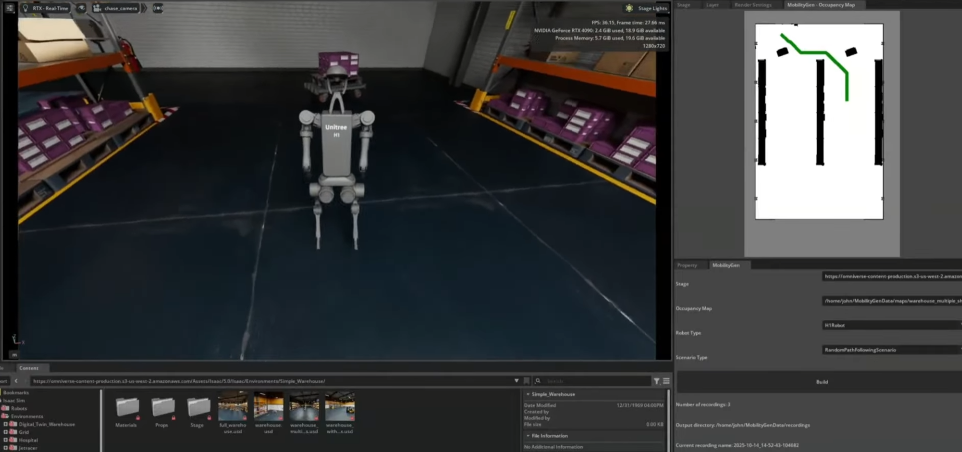Viewport: 962px width, 452px height.
Task: Select the warehouse_multi...s.usd thumbnail
Action: tap(304, 406)
